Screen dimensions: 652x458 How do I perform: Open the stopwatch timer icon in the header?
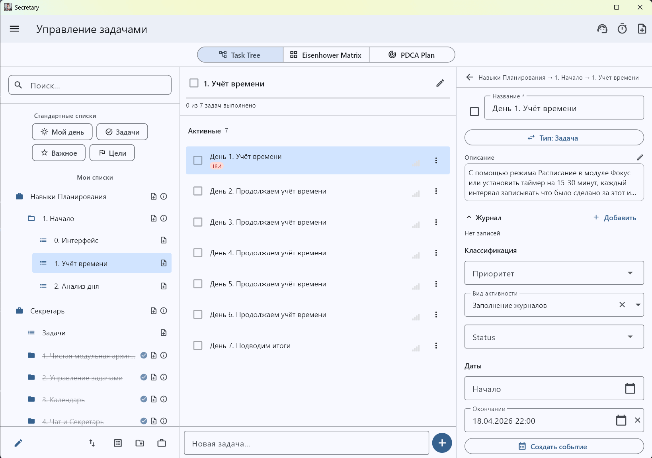tap(622, 29)
